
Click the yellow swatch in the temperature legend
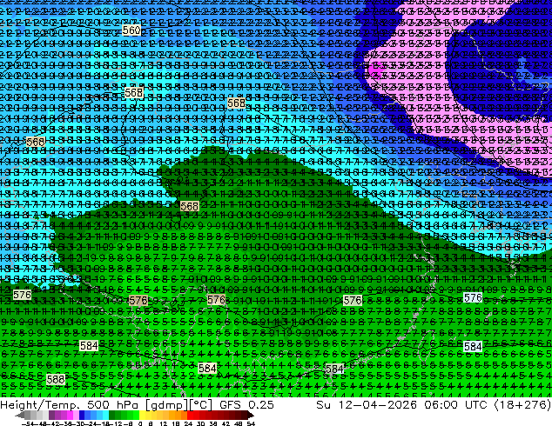point(142,415)
